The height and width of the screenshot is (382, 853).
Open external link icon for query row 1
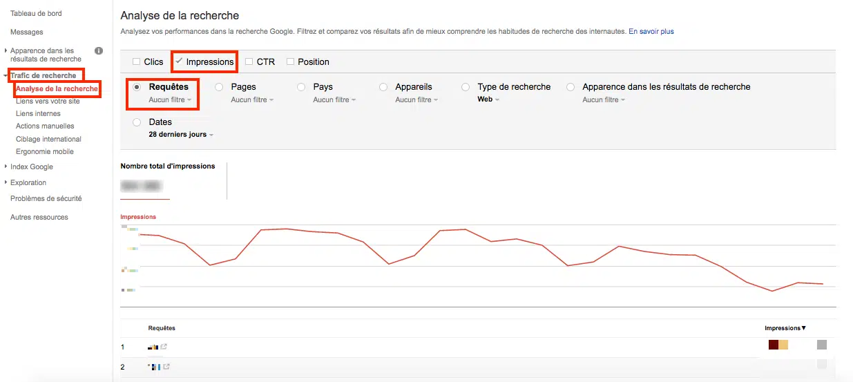[x=164, y=347]
